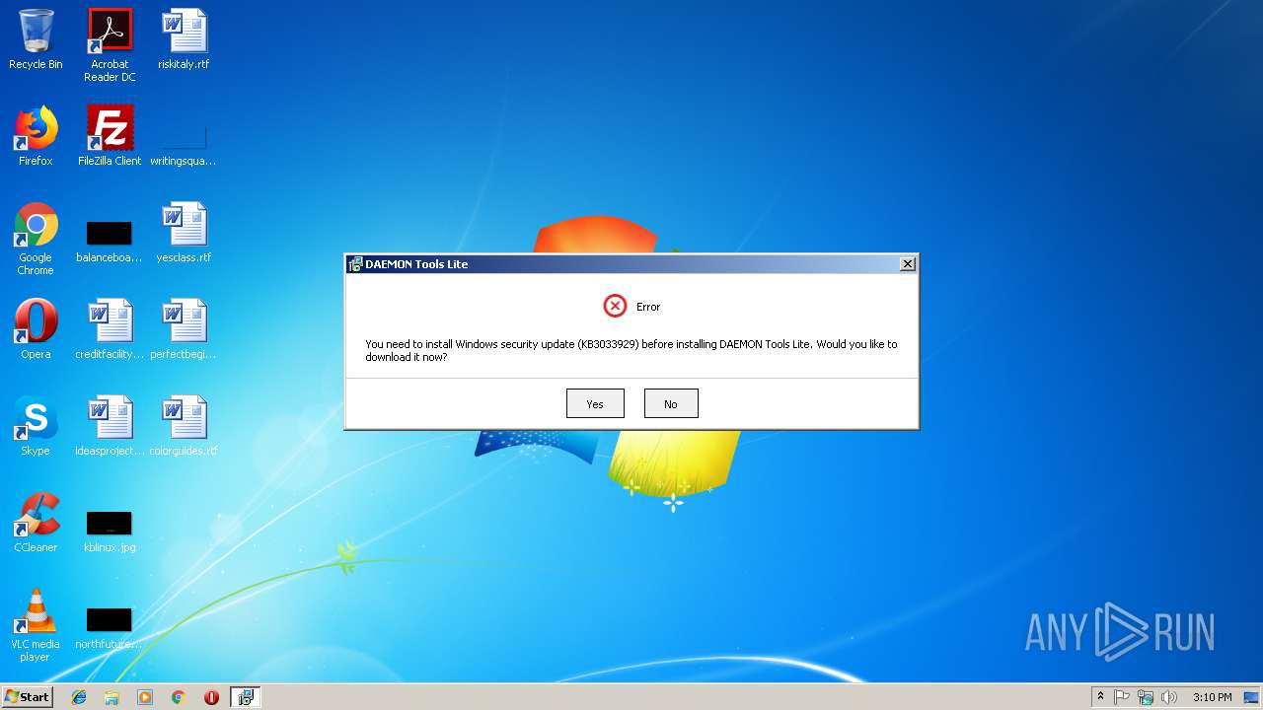Open the Opera desktop shortcut

click(36, 329)
